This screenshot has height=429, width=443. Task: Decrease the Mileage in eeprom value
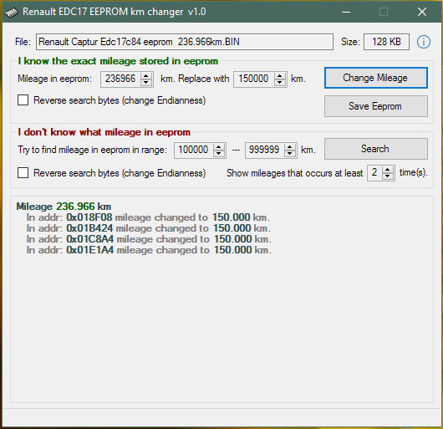(145, 82)
